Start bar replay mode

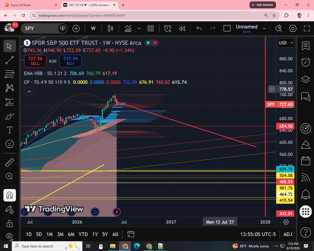pyautogui.click(x=182, y=28)
